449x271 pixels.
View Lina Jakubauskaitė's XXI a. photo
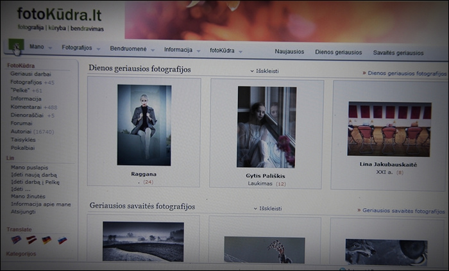tap(389, 129)
